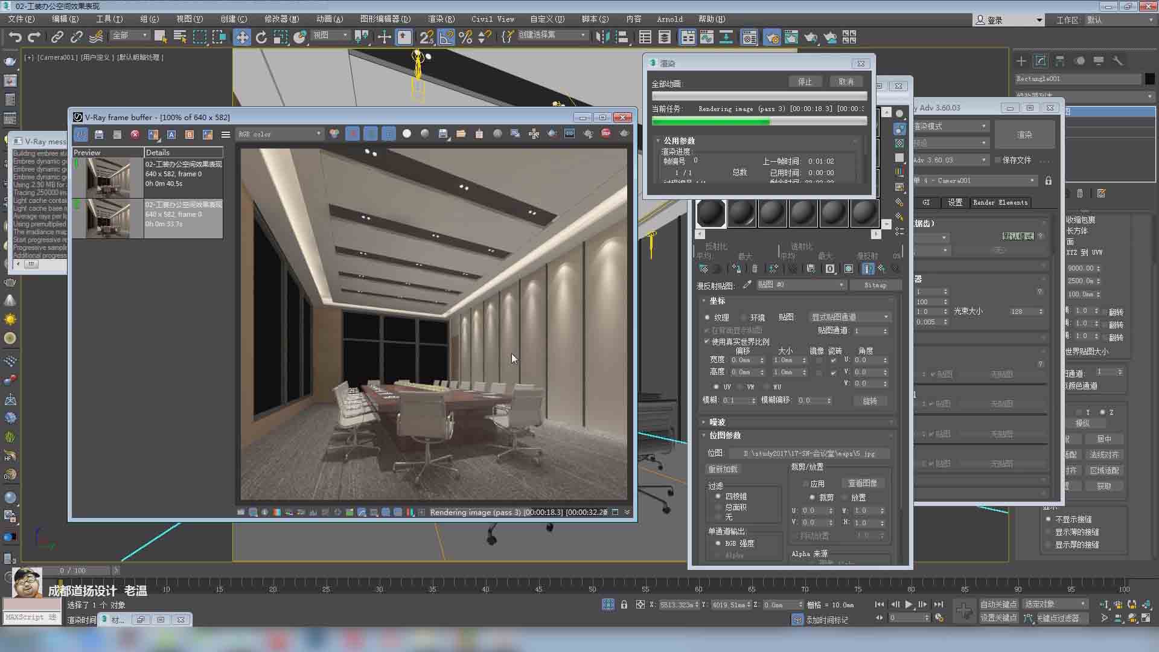This screenshot has height=652, width=1159.
Task: Open the 渲染(R) menu
Action: tap(441, 19)
